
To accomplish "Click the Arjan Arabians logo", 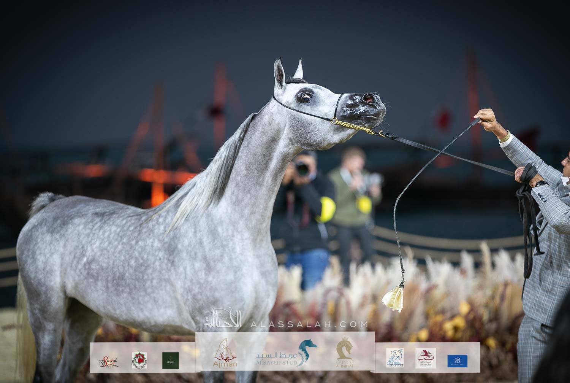I will [395, 358].
